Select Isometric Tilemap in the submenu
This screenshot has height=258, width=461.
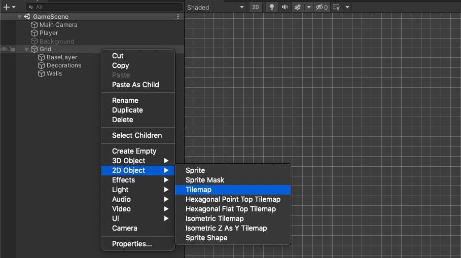[215, 218]
